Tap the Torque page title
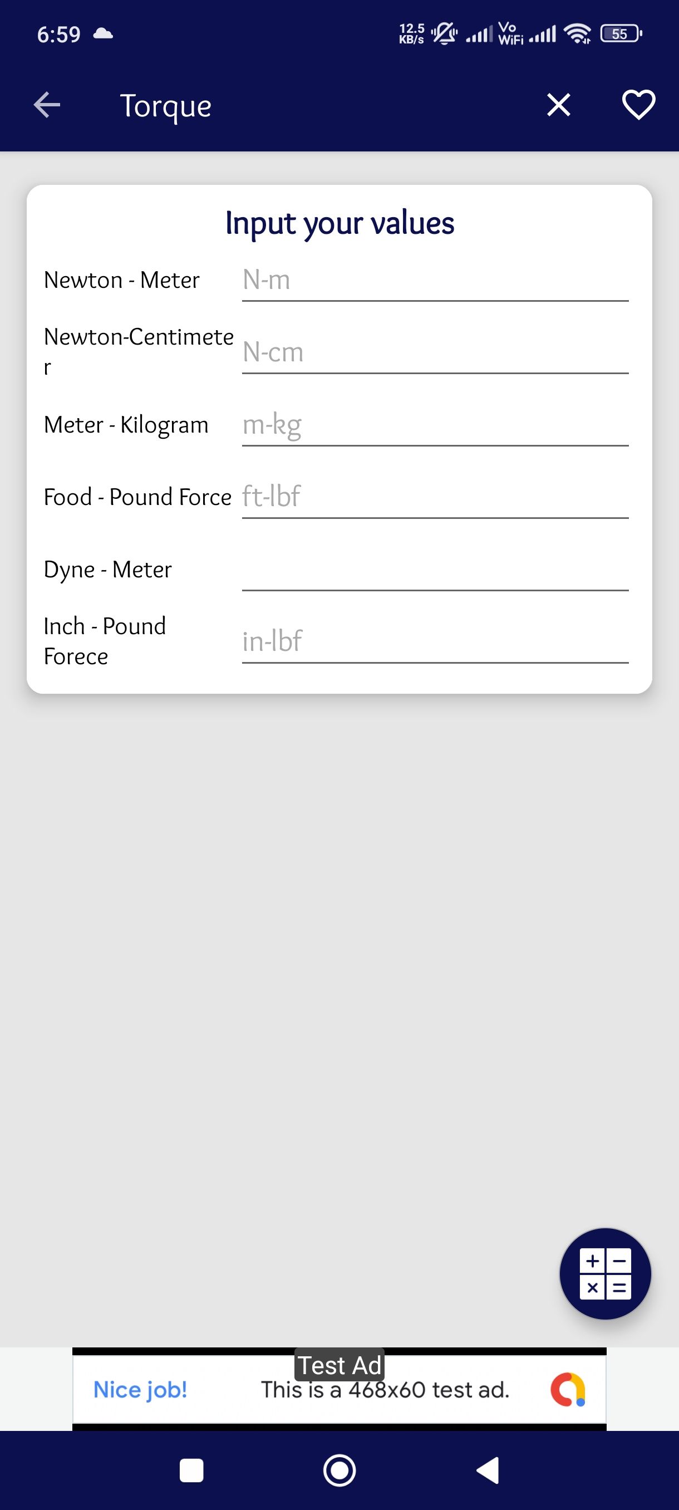The height and width of the screenshot is (1510, 679). pyautogui.click(x=166, y=106)
